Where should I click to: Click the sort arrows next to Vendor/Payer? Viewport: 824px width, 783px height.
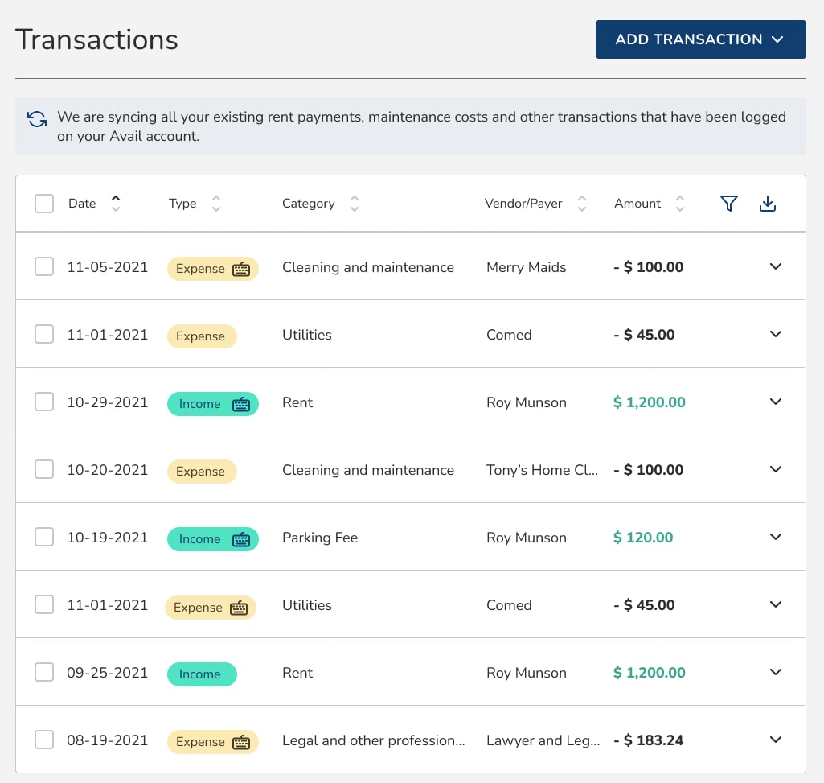[581, 204]
